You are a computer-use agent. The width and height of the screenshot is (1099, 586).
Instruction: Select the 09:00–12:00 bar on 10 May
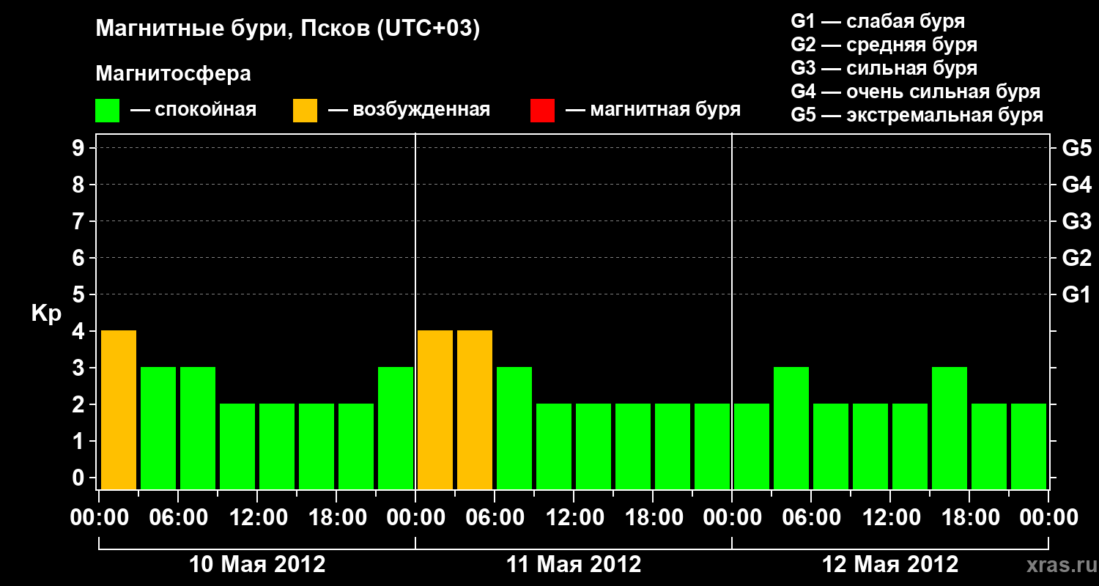click(x=237, y=446)
